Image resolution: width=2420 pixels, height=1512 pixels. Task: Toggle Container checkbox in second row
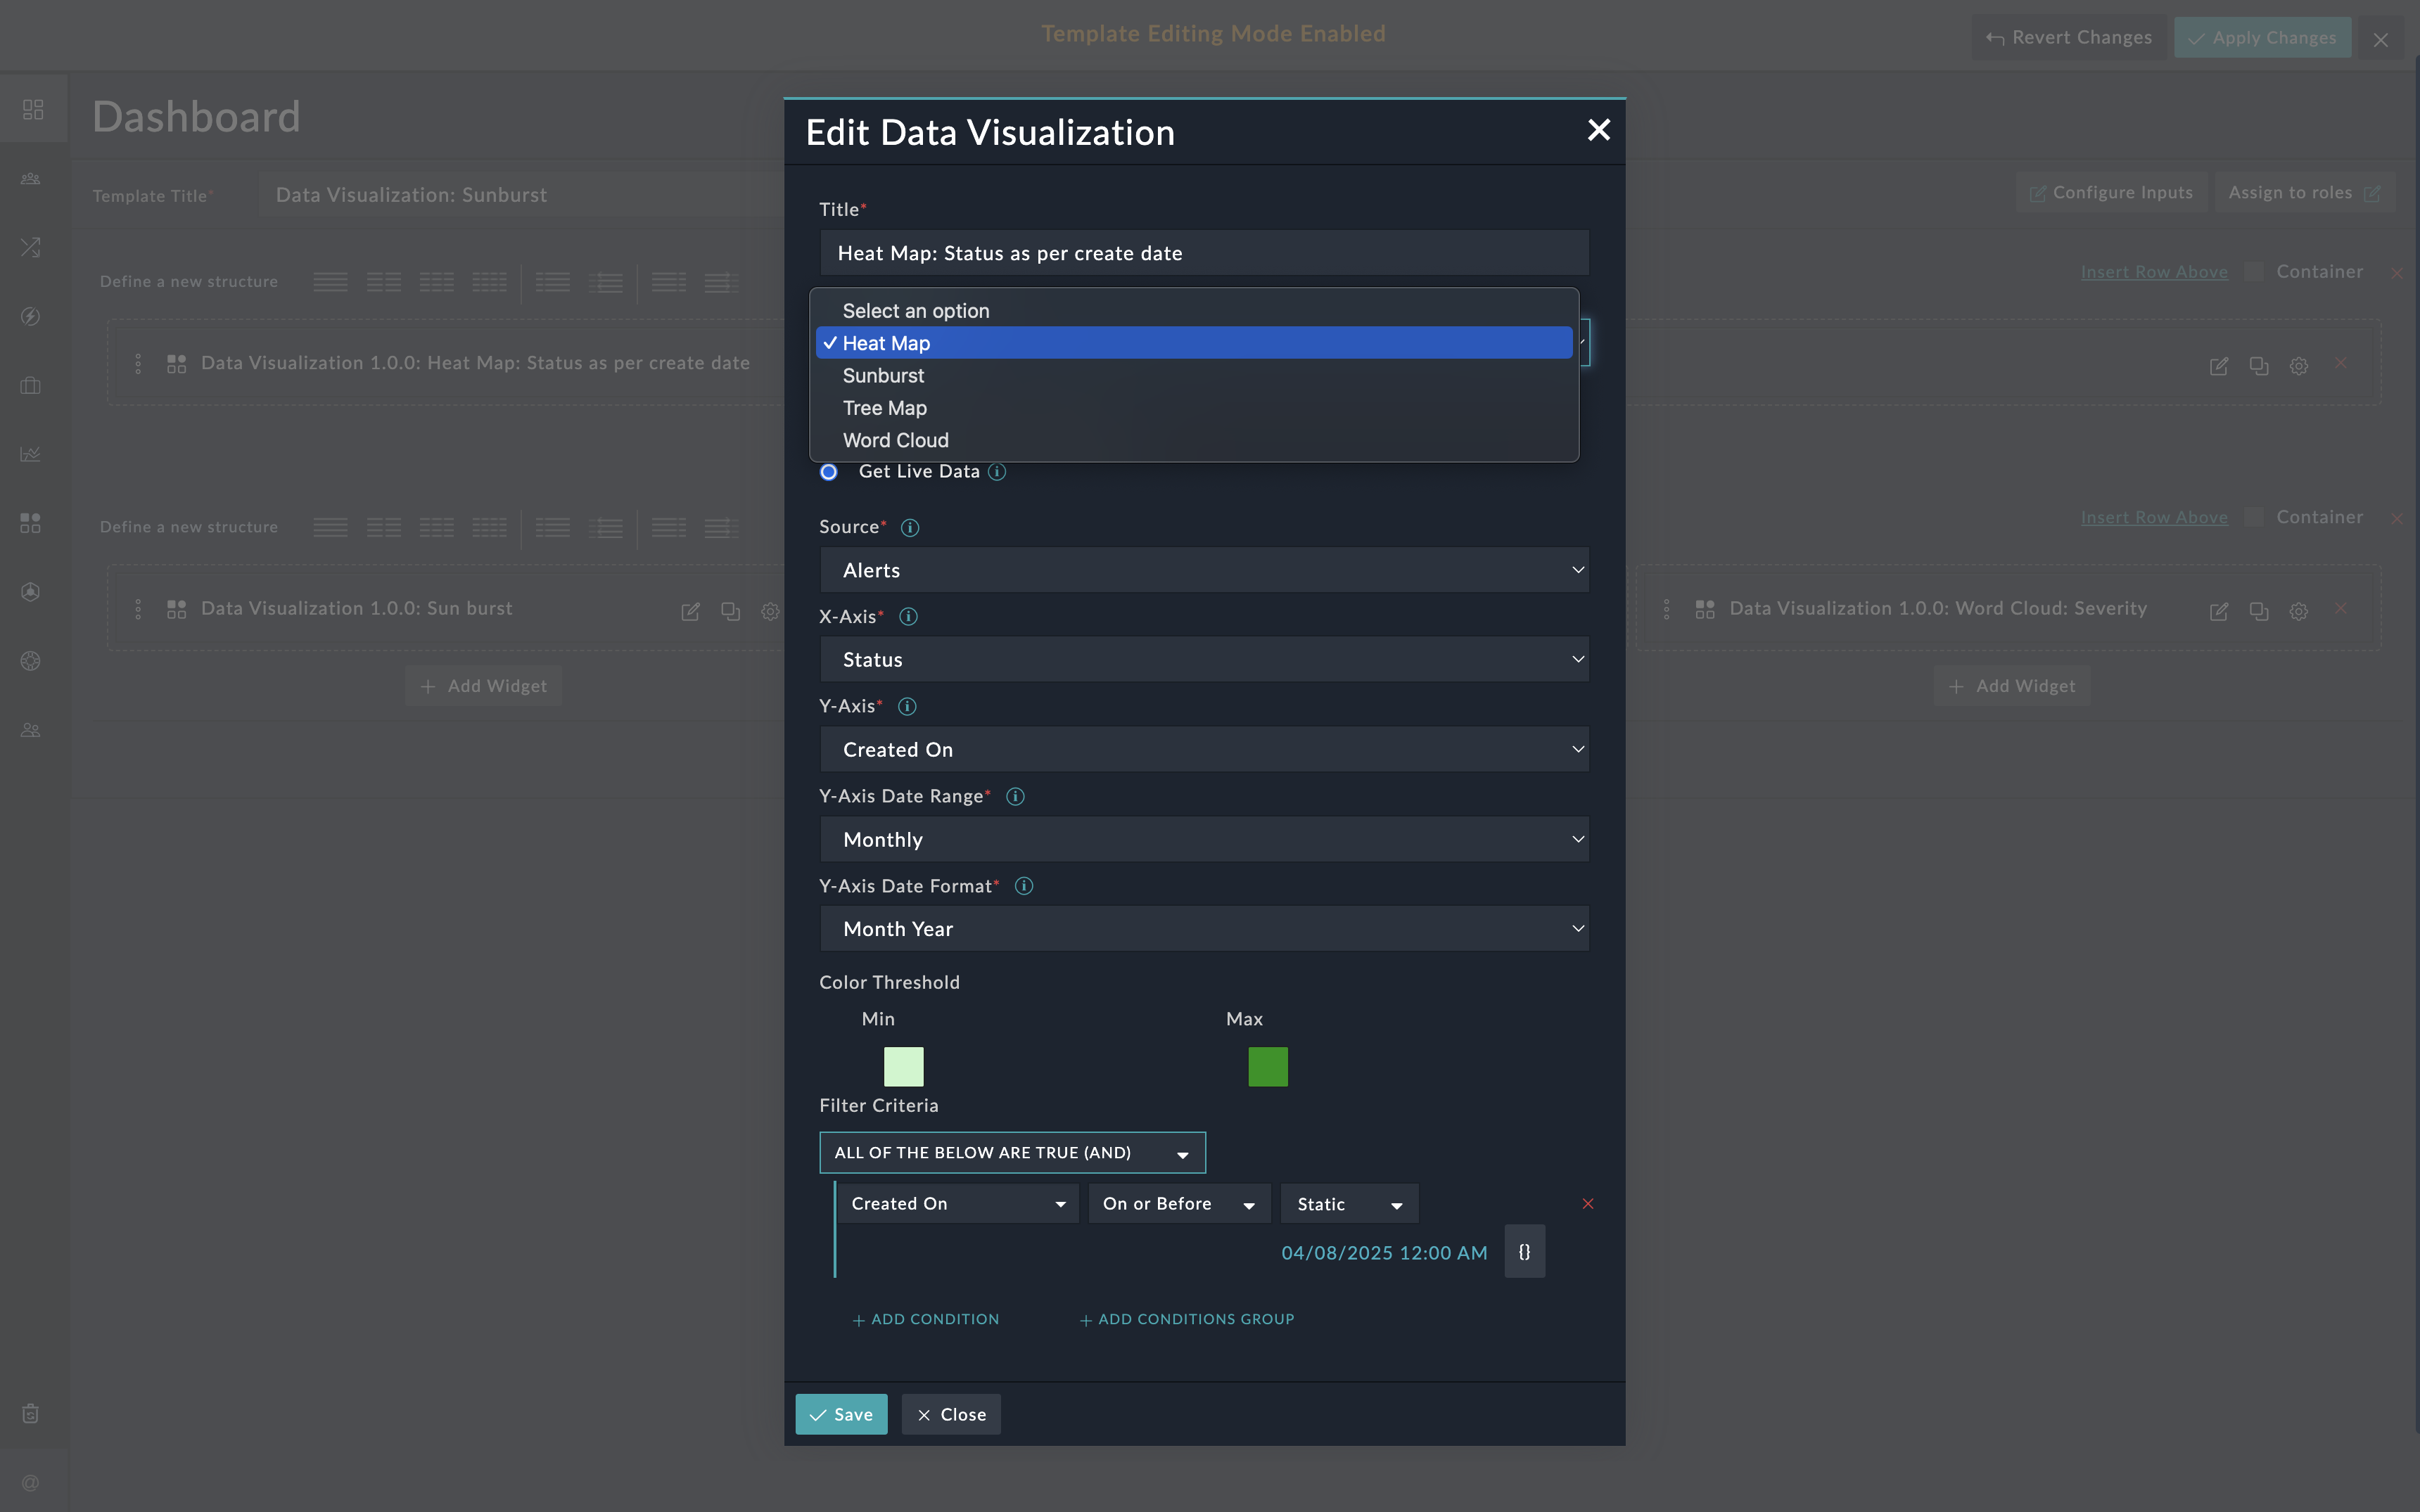tap(2254, 517)
